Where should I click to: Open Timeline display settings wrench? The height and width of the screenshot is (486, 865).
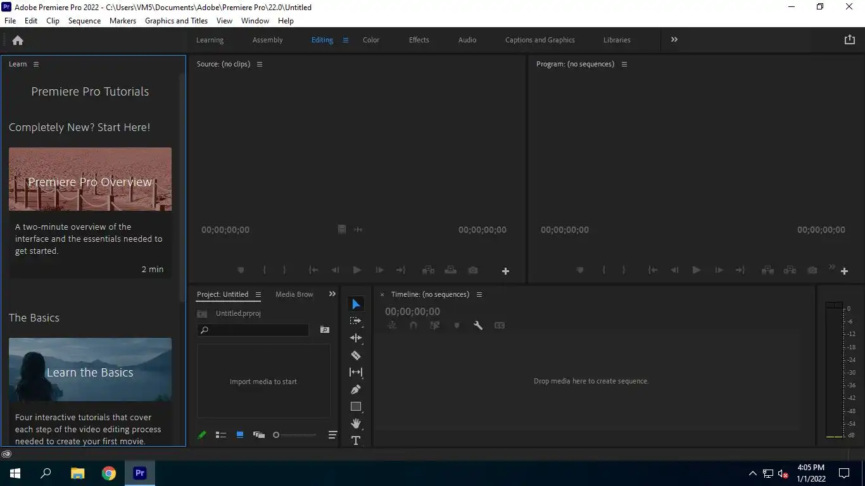(478, 325)
